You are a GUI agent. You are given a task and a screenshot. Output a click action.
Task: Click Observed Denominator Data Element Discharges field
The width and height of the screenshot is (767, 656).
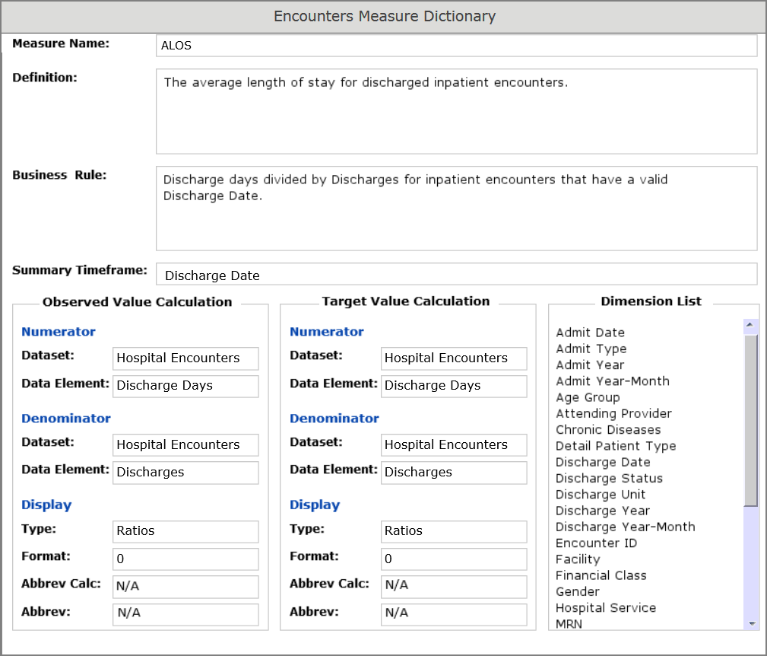185,473
